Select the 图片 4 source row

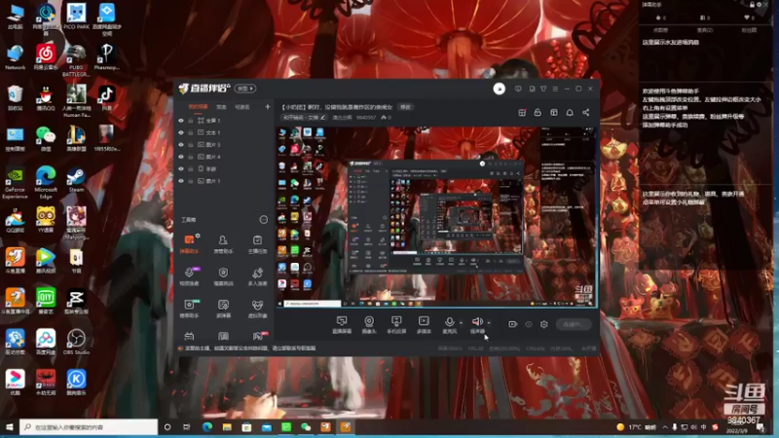pos(223,157)
